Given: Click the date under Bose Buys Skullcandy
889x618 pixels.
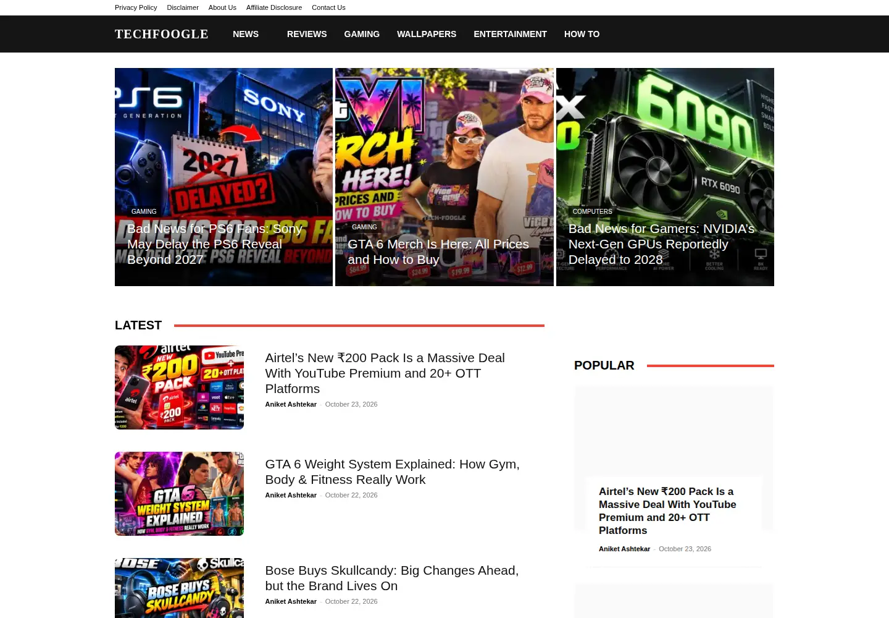Looking at the screenshot, I should (x=351, y=601).
